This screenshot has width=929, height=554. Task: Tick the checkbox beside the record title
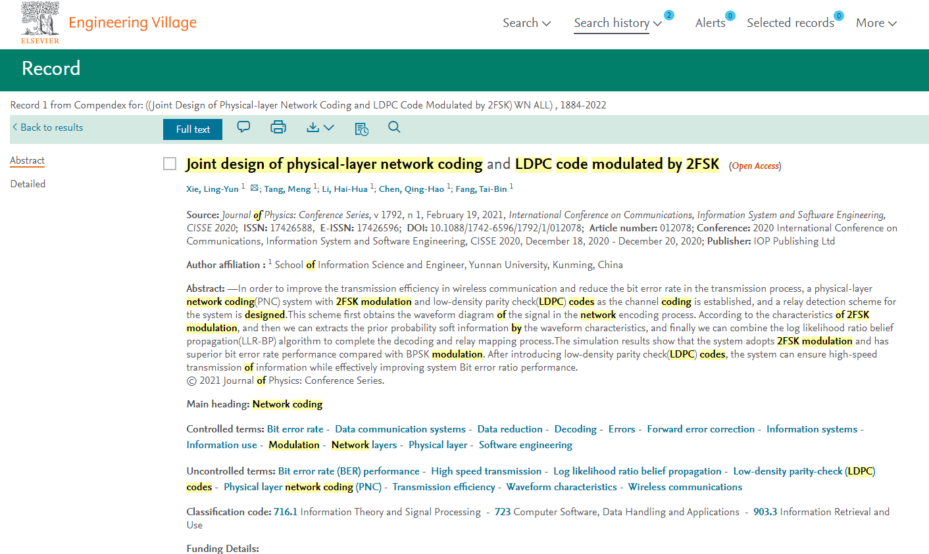(x=170, y=164)
